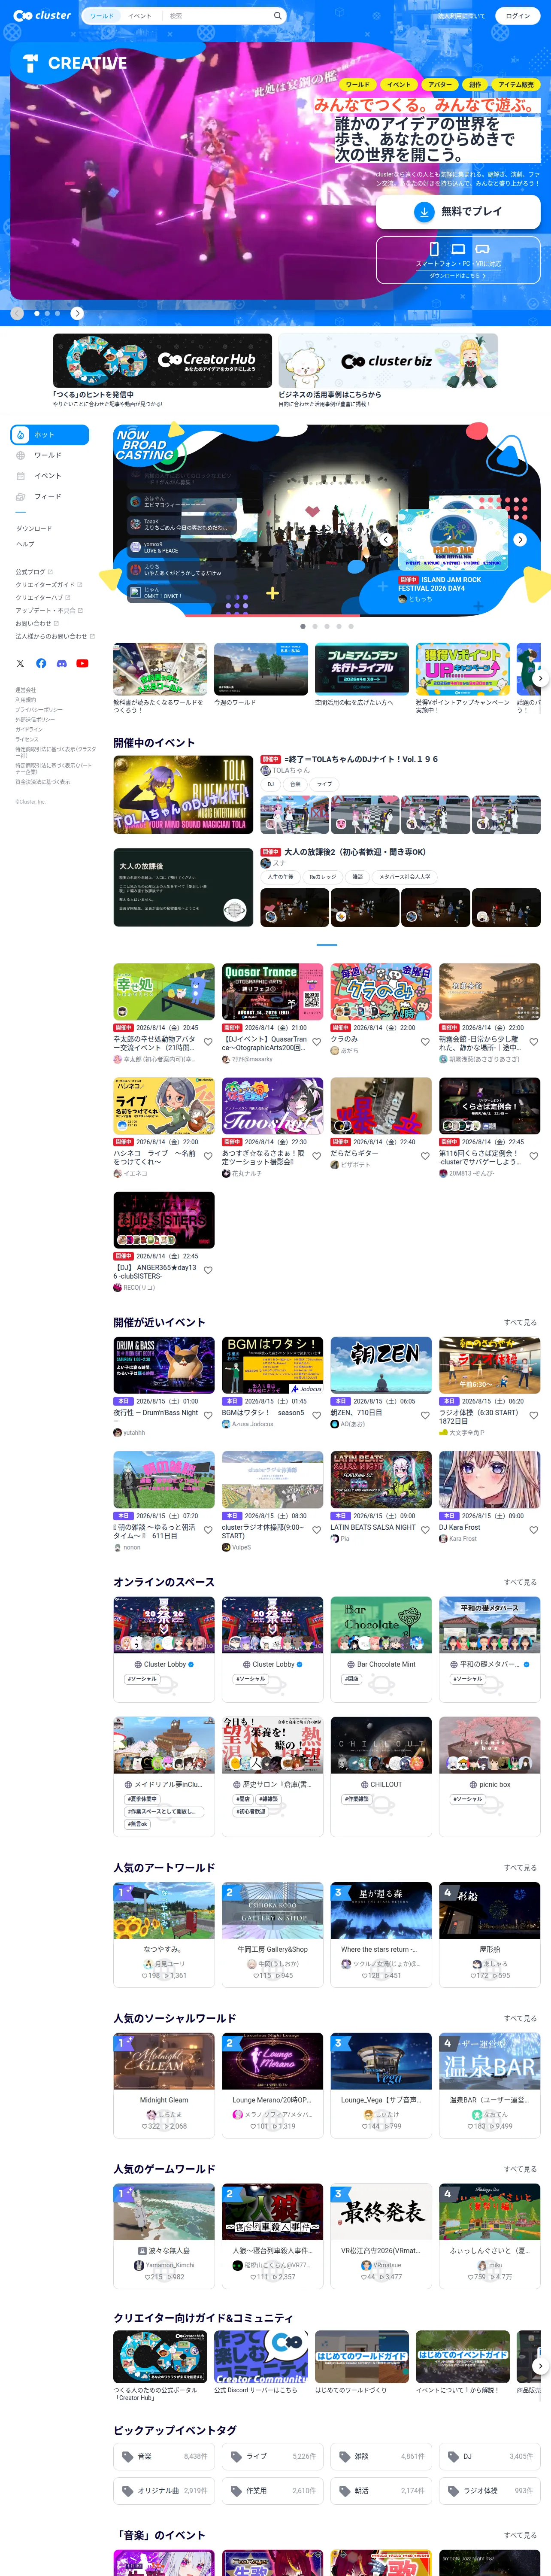Show more creator guide cards with right arrow
The image size is (551, 2576).
point(540,2366)
